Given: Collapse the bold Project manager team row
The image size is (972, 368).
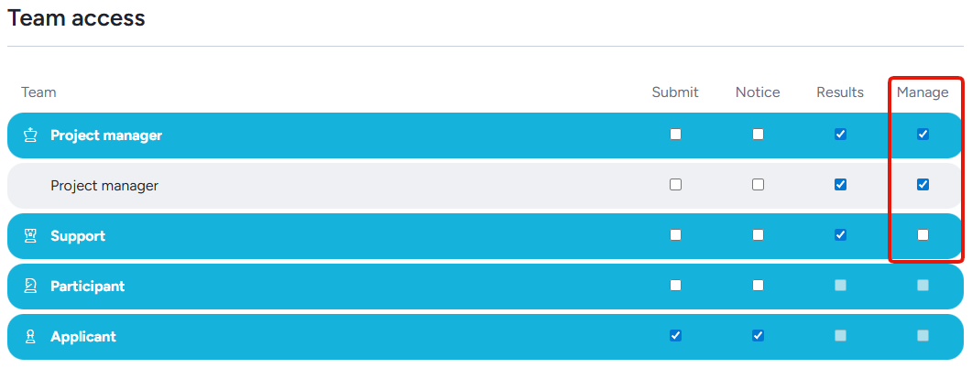Looking at the screenshot, I should [x=106, y=135].
